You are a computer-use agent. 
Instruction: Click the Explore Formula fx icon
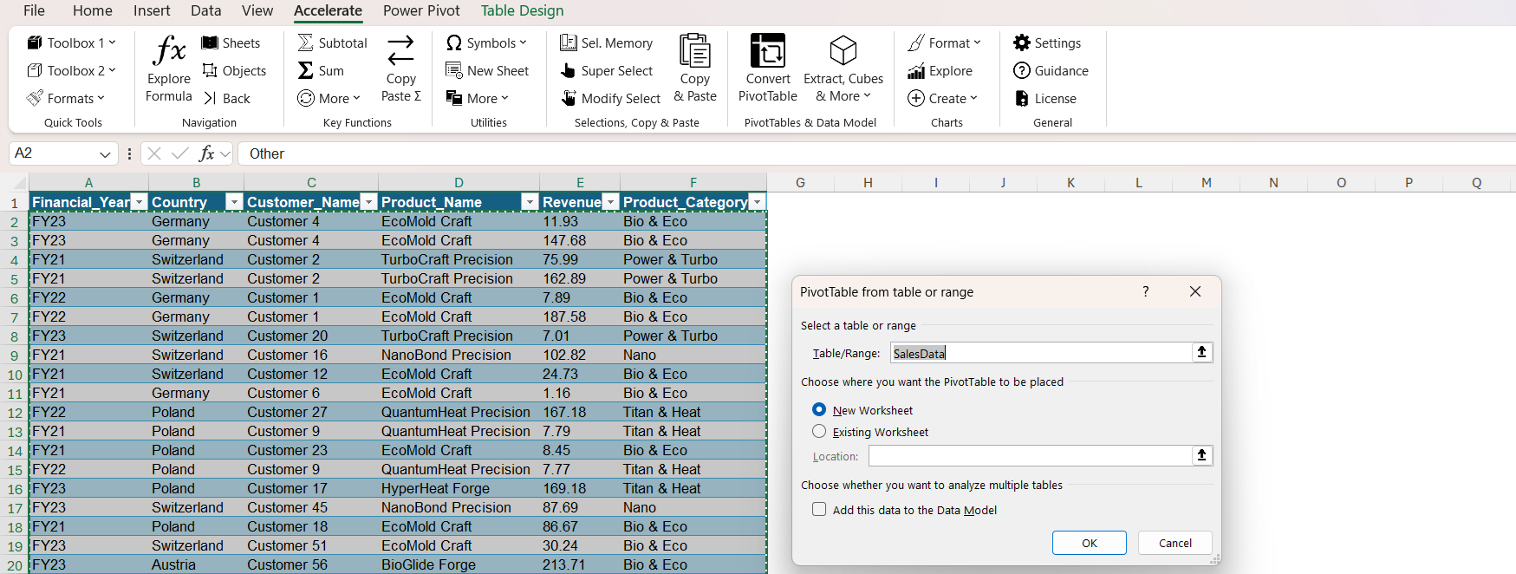click(x=169, y=69)
